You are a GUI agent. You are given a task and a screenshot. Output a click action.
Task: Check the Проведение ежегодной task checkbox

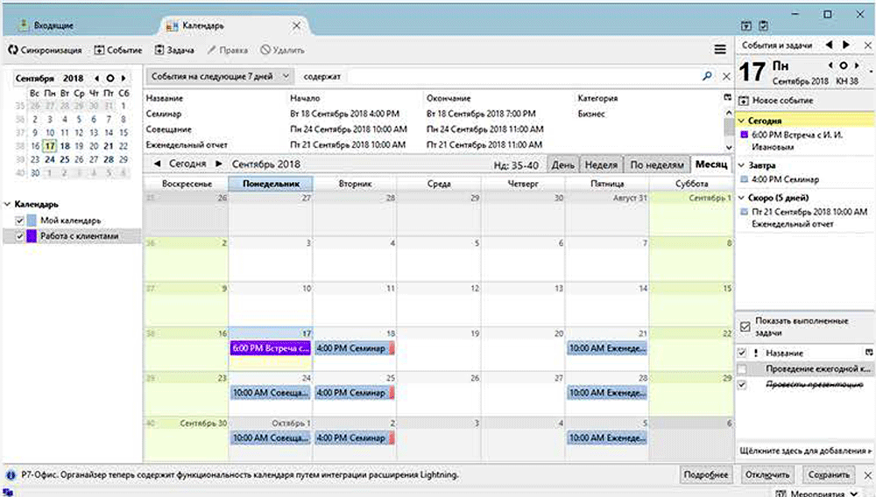(x=742, y=369)
